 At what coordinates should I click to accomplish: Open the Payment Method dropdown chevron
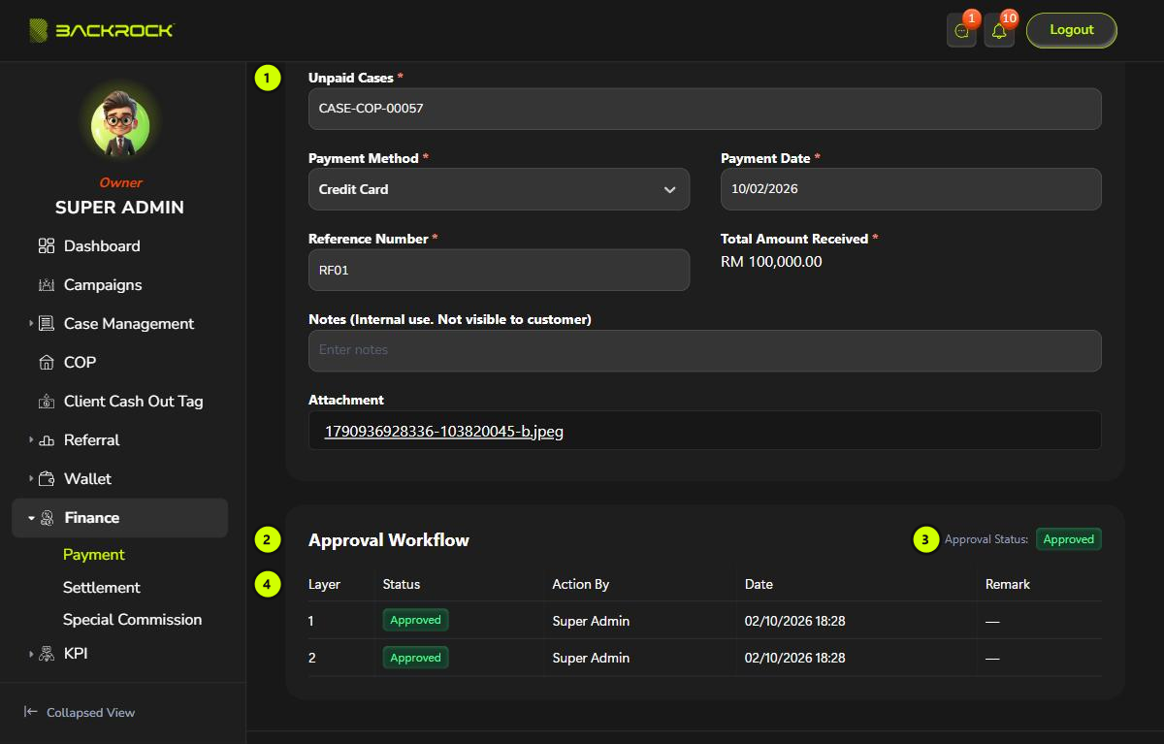click(669, 189)
